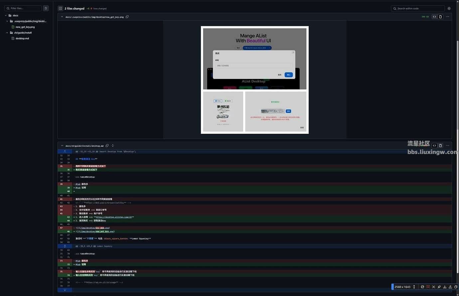Expand hidden lines between 50 and 69

point(65,246)
